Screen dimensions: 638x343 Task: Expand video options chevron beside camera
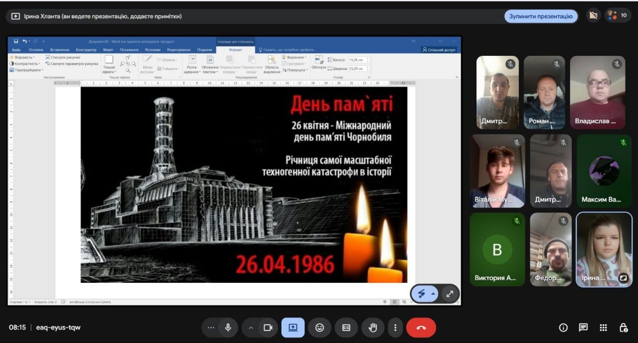click(x=251, y=328)
